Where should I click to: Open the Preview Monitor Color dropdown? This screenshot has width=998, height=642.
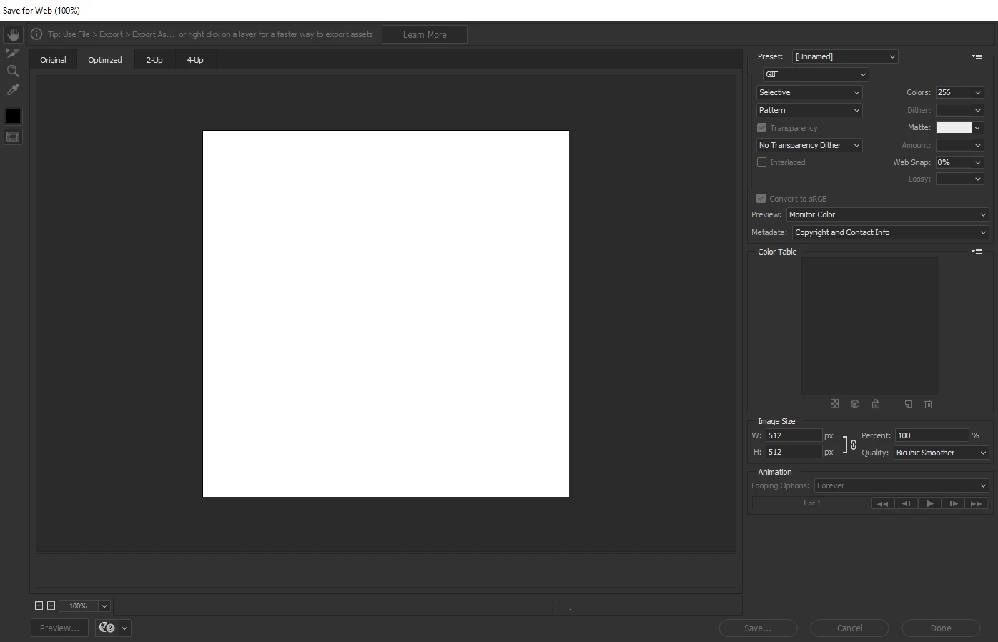click(887, 214)
